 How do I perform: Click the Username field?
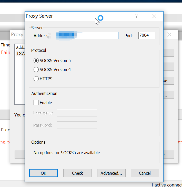tap(77, 113)
